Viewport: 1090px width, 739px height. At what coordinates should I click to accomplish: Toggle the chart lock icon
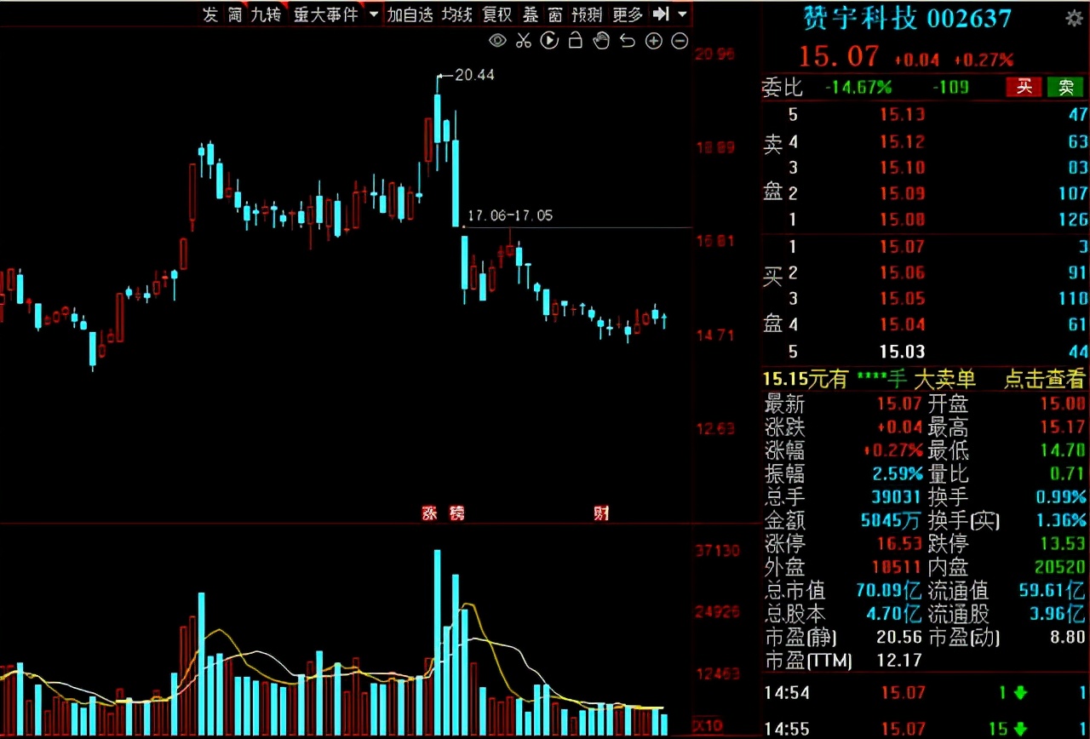pyautogui.click(x=575, y=40)
